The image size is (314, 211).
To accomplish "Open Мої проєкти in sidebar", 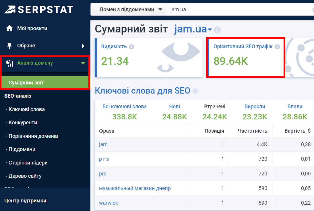I will 32,28.
